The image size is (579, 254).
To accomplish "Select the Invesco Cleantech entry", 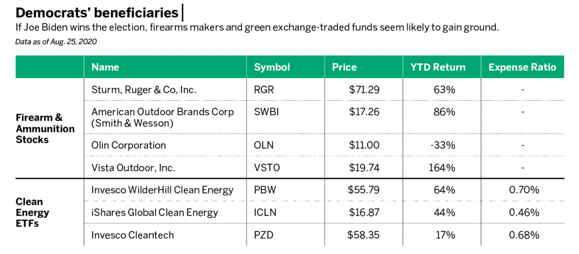I will (132, 235).
